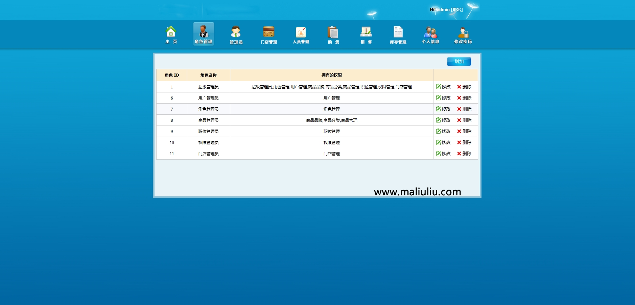The width and height of the screenshot is (635, 305).
Task: Click the 增加 add button
Action: 458,61
